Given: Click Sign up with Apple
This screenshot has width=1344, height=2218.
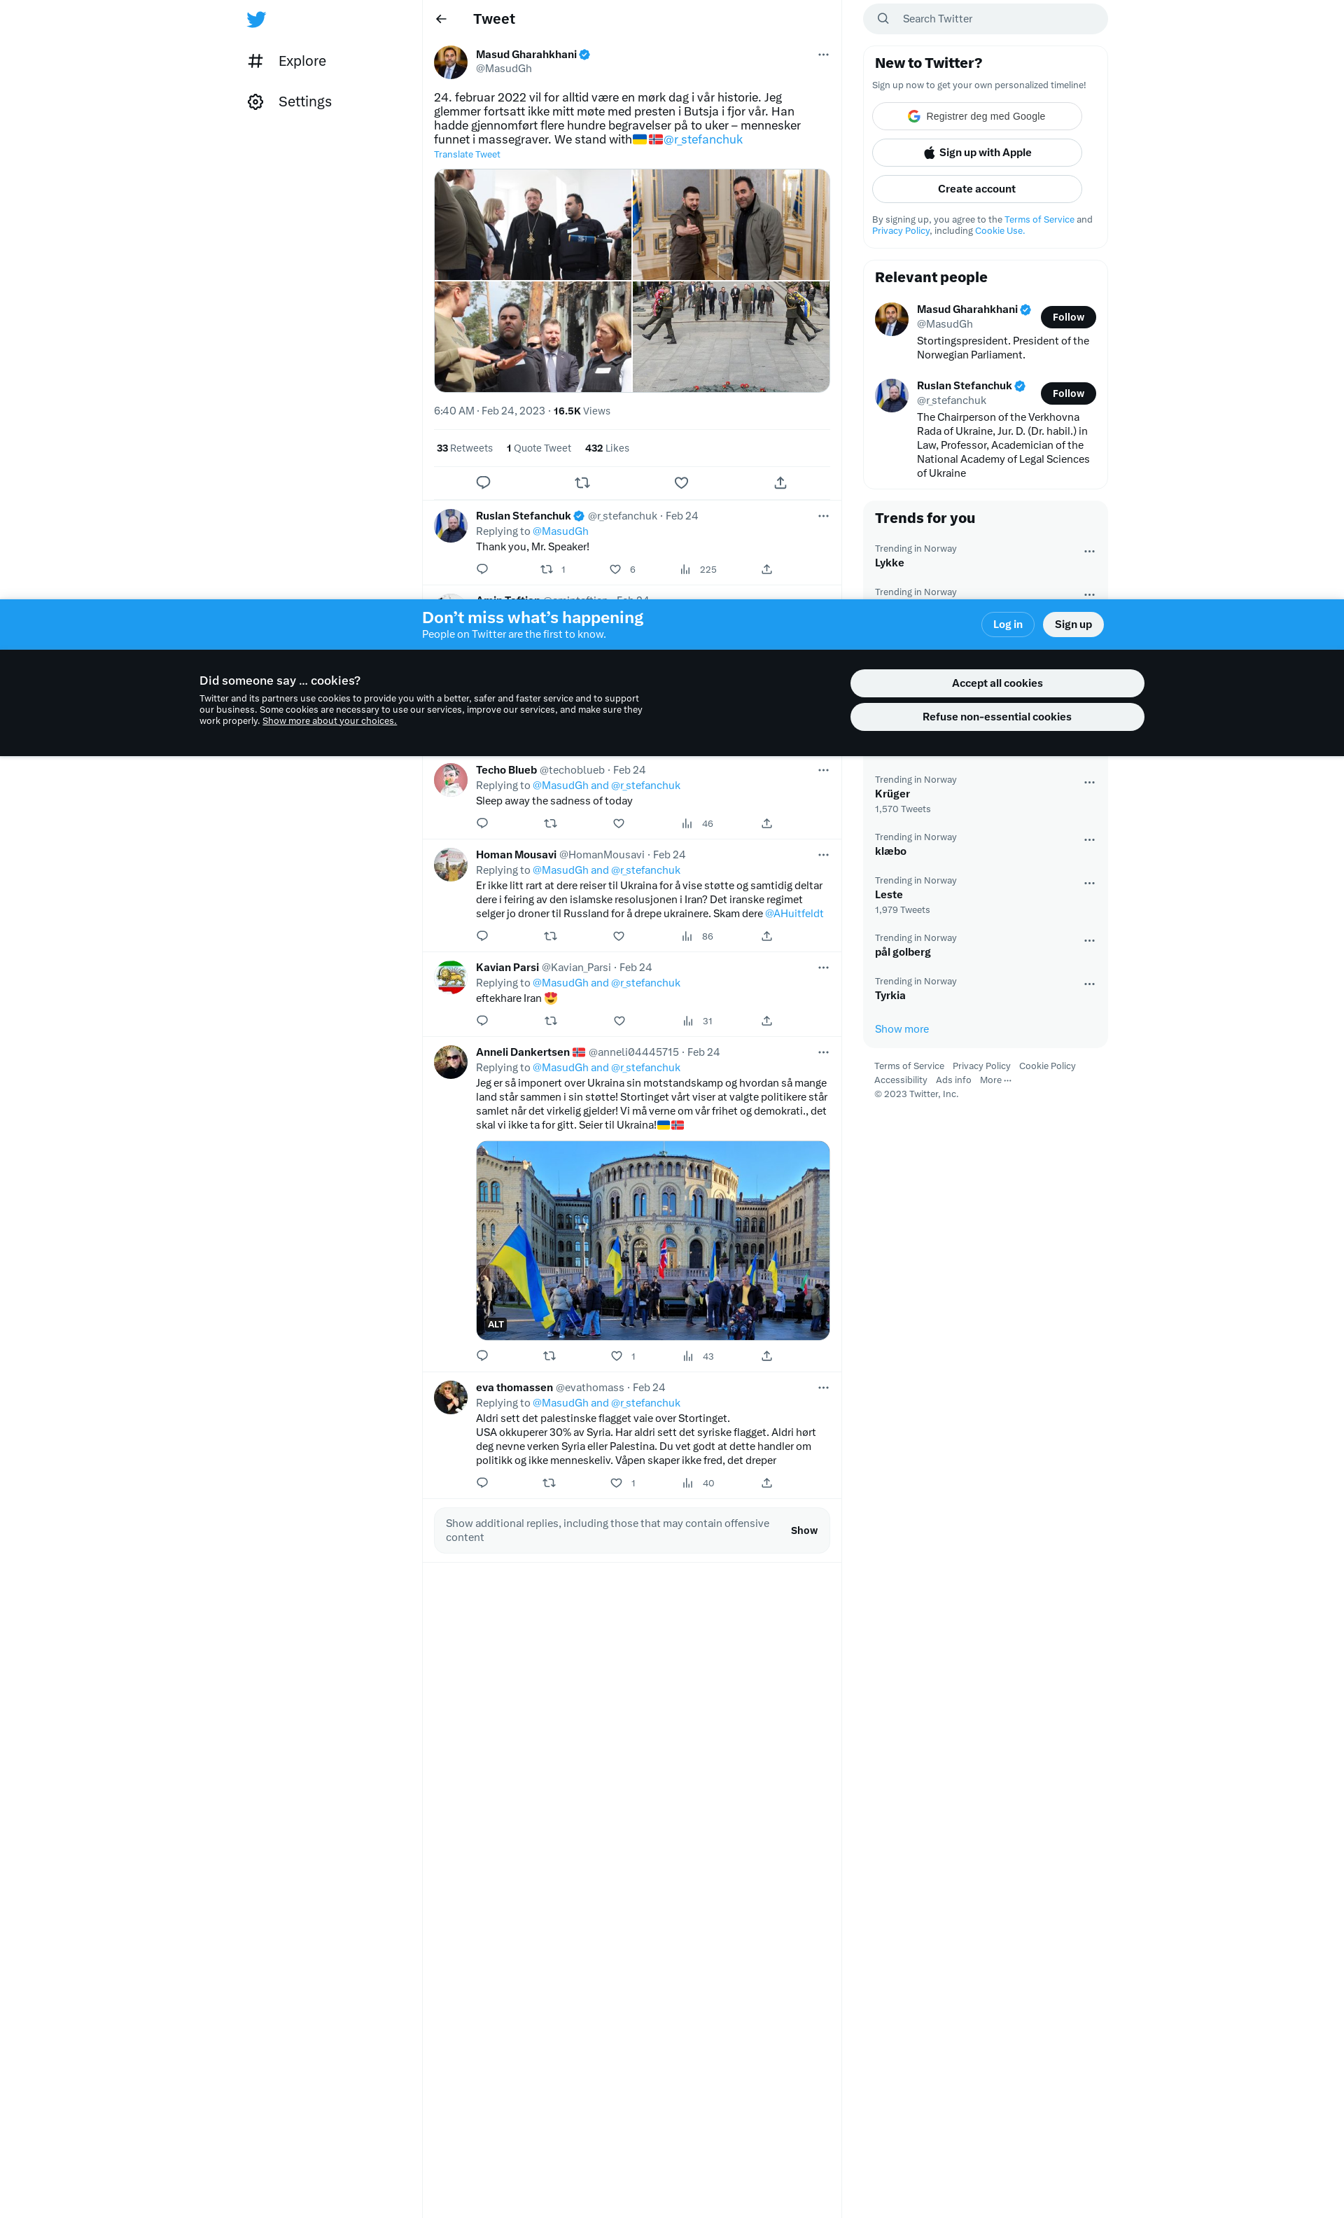Looking at the screenshot, I should click(976, 152).
